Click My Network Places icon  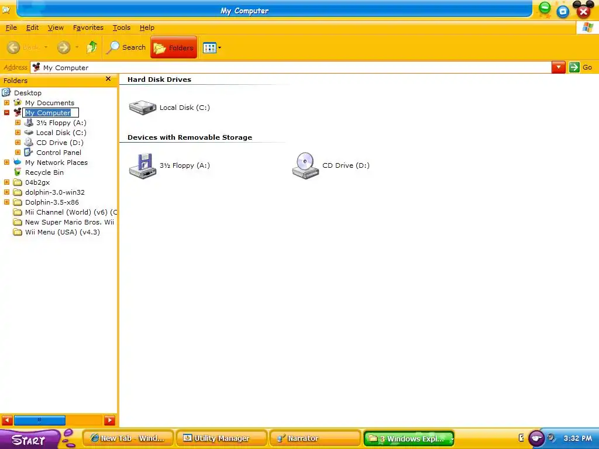click(x=18, y=162)
